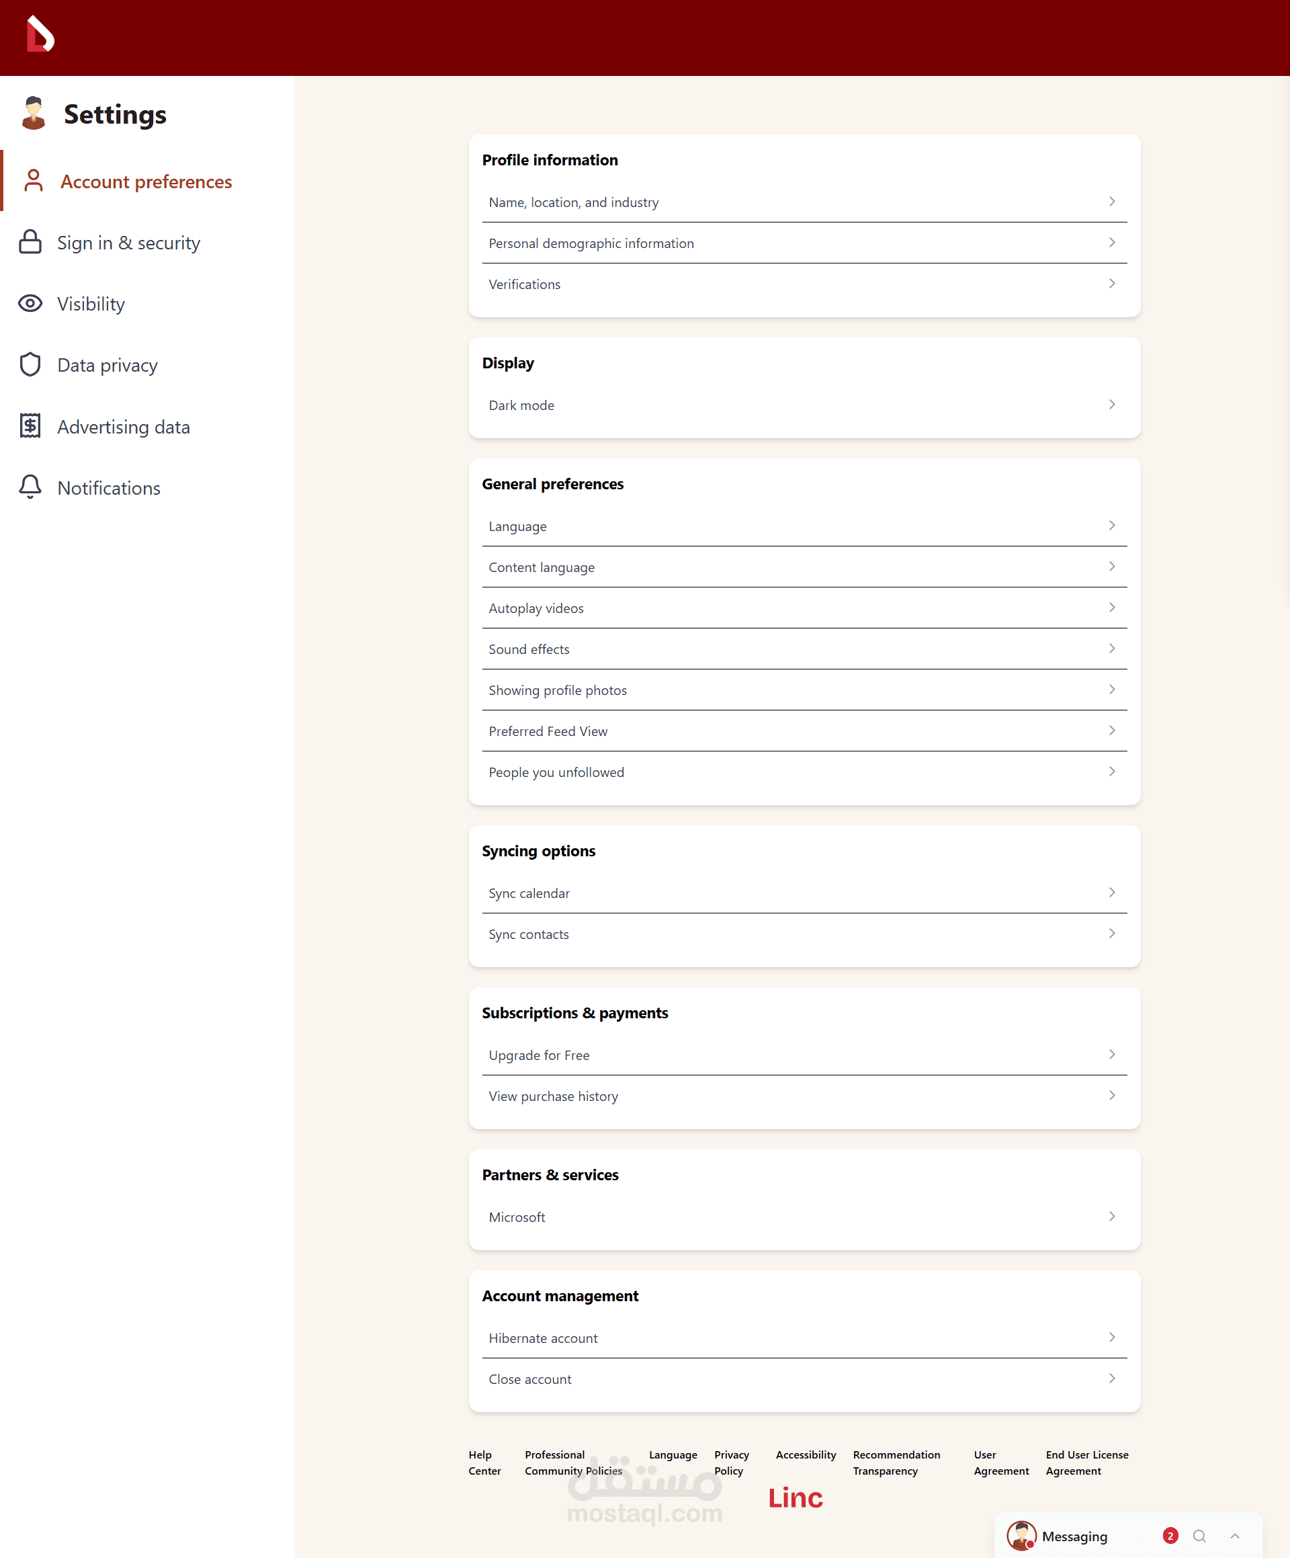
Task: Click the Messaging avatar thumbnail
Action: click(x=1021, y=1536)
